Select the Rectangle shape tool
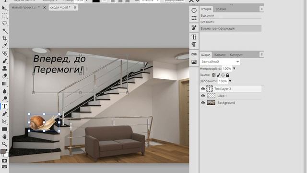The width and height of the screenshot is (307, 173). tap(4, 129)
